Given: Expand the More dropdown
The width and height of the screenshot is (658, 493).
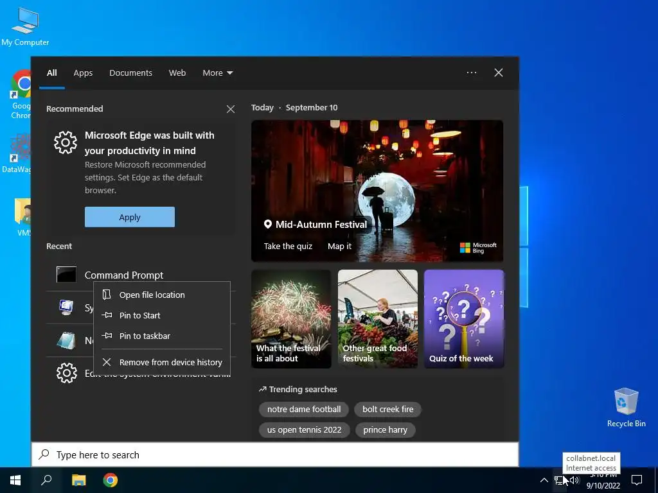Looking at the screenshot, I should click(x=217, y=73).
